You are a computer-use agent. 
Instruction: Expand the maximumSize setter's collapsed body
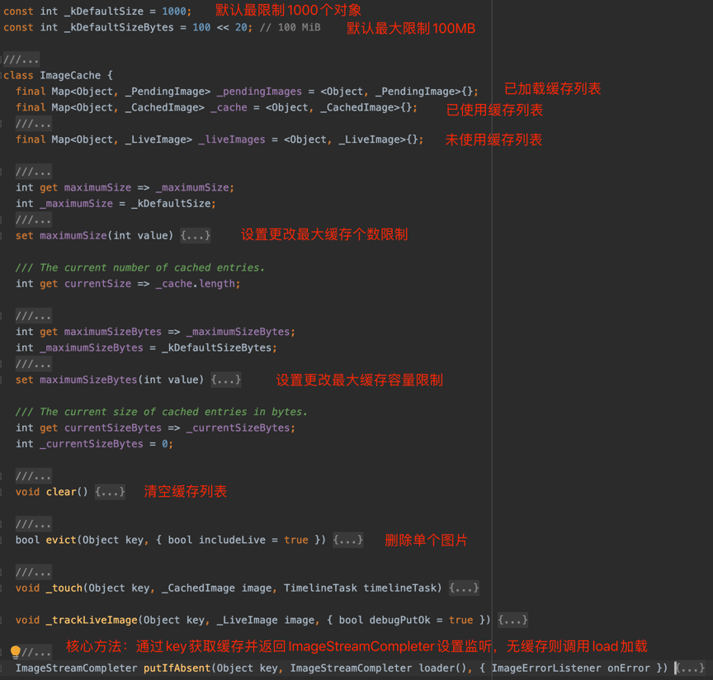196,234
